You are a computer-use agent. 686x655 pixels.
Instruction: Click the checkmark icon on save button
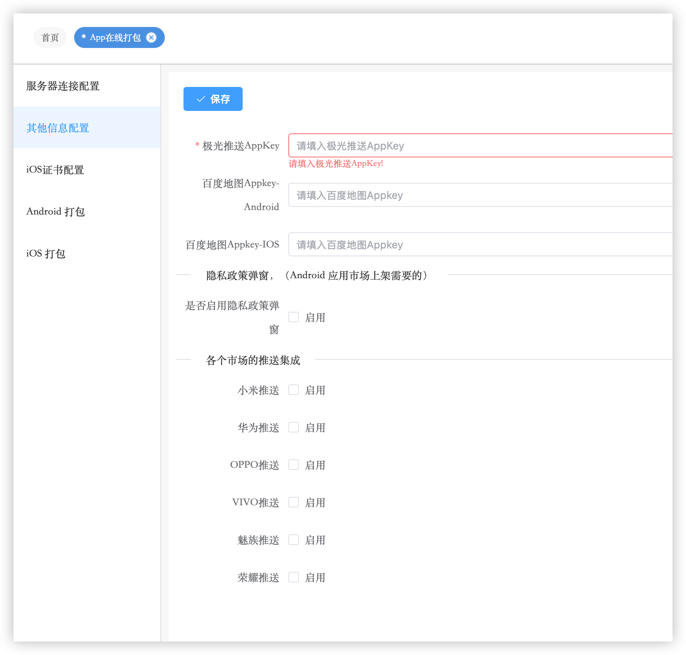201,99
